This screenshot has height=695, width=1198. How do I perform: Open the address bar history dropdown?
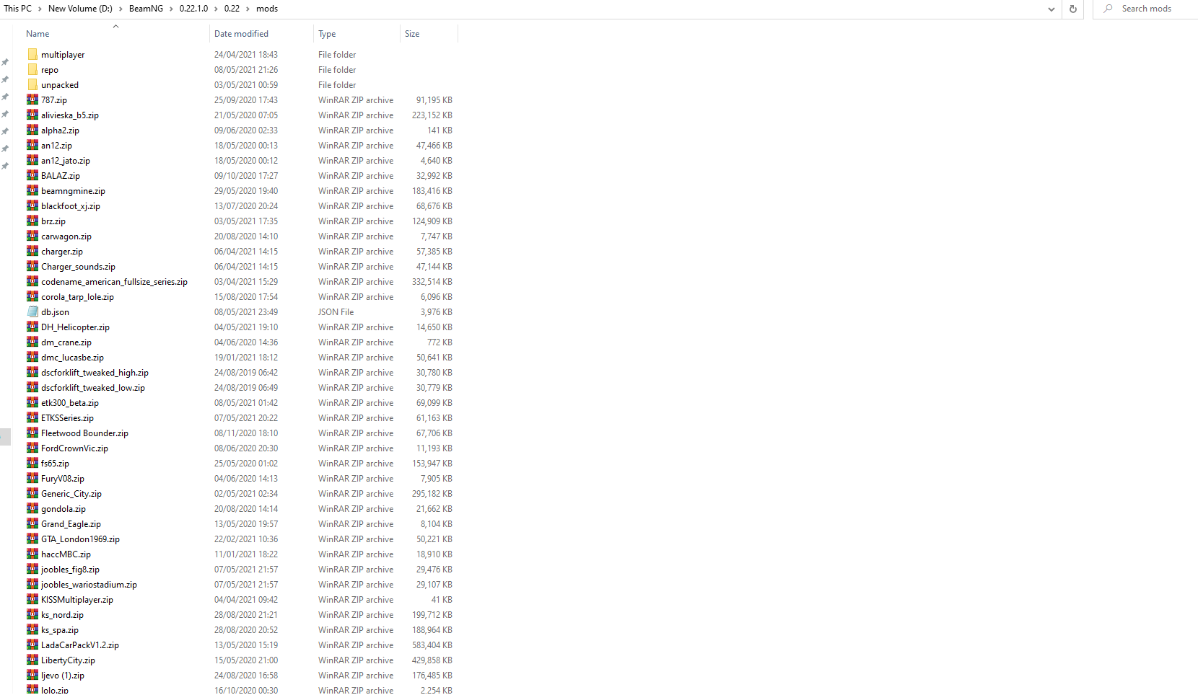pos(1051,9)
